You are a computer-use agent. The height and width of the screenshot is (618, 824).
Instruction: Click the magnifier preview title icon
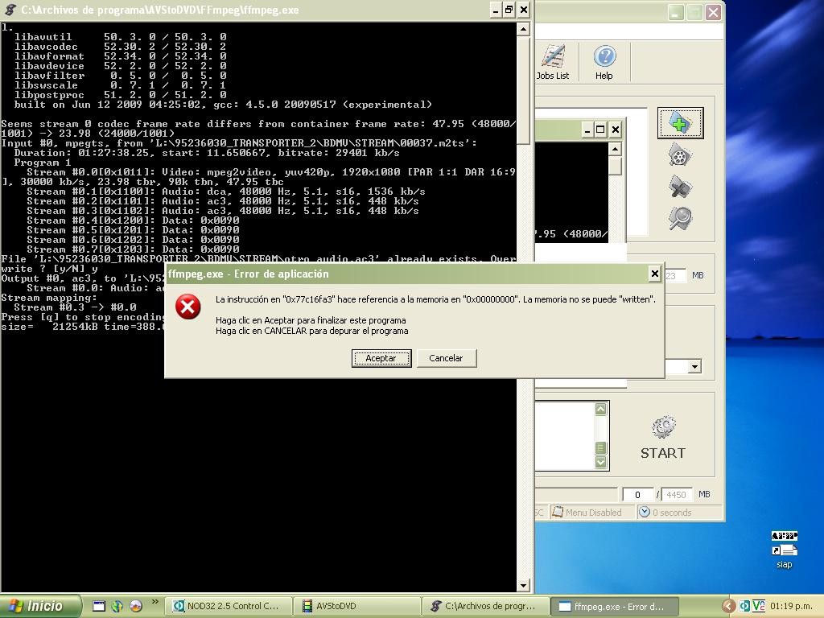(x=680, y=218)
